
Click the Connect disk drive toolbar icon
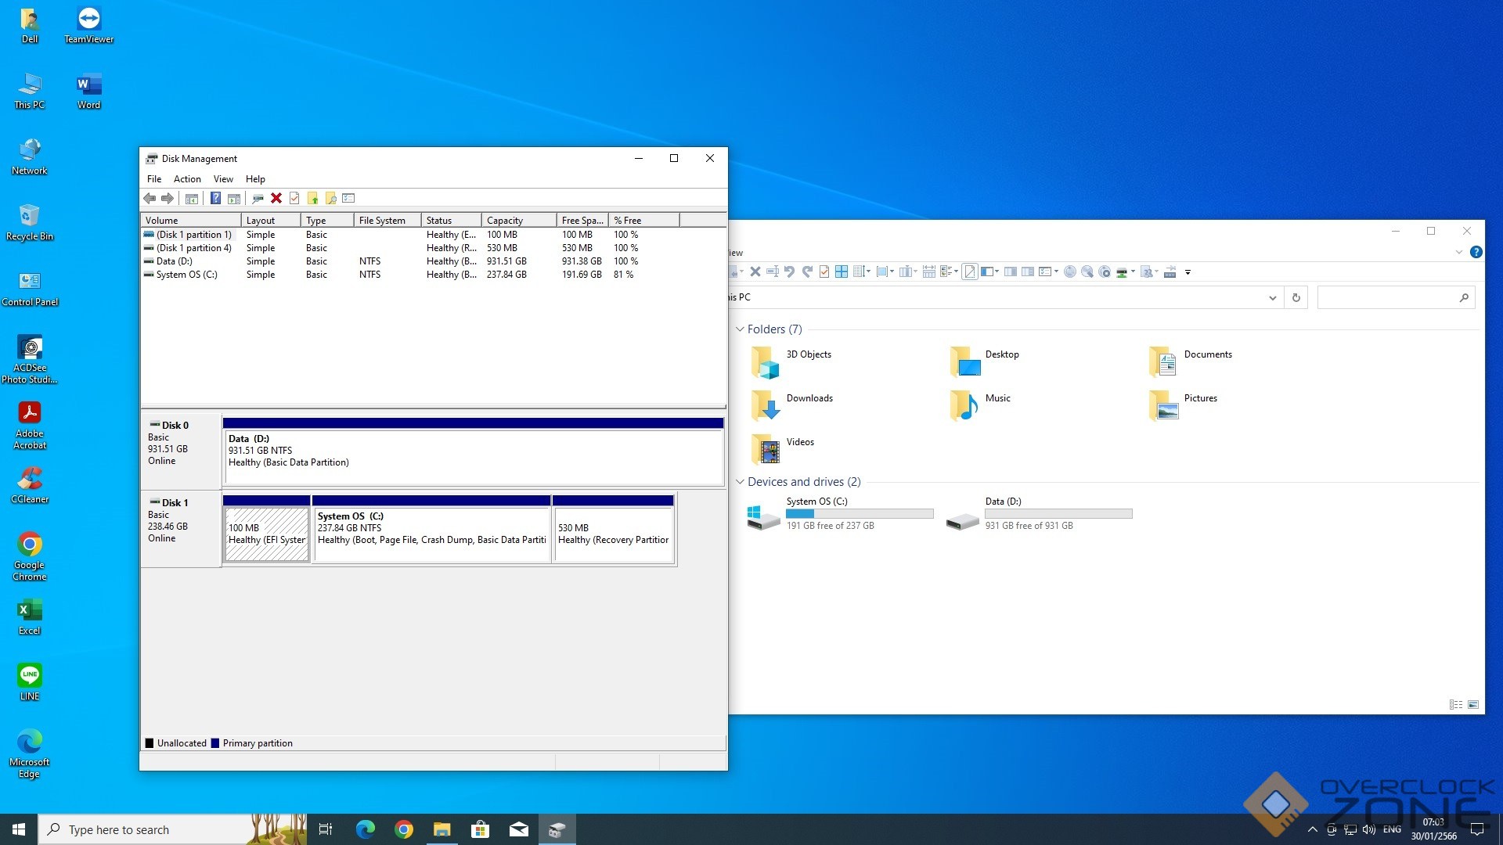[x=258, y=199]
